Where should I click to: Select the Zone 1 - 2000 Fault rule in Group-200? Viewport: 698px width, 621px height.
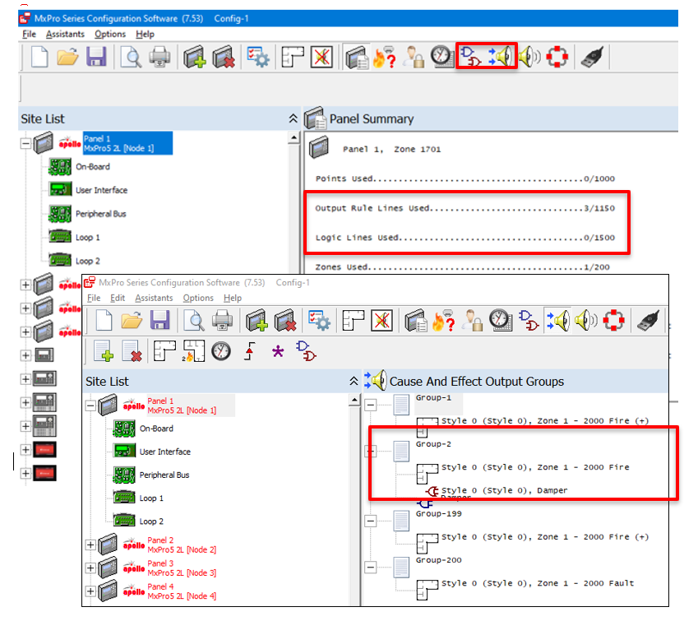coord(537,583)
